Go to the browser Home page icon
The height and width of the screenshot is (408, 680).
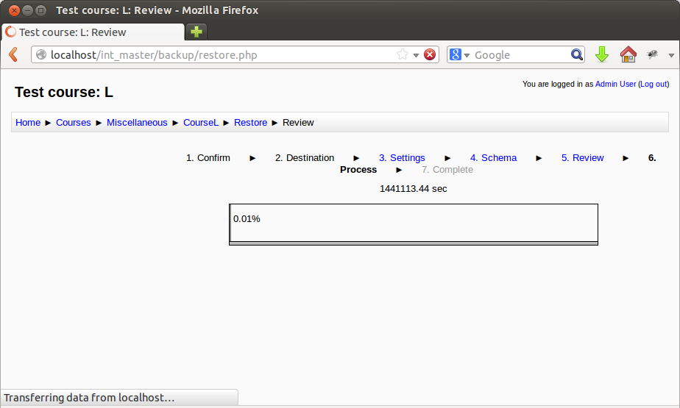coord(628,54)
